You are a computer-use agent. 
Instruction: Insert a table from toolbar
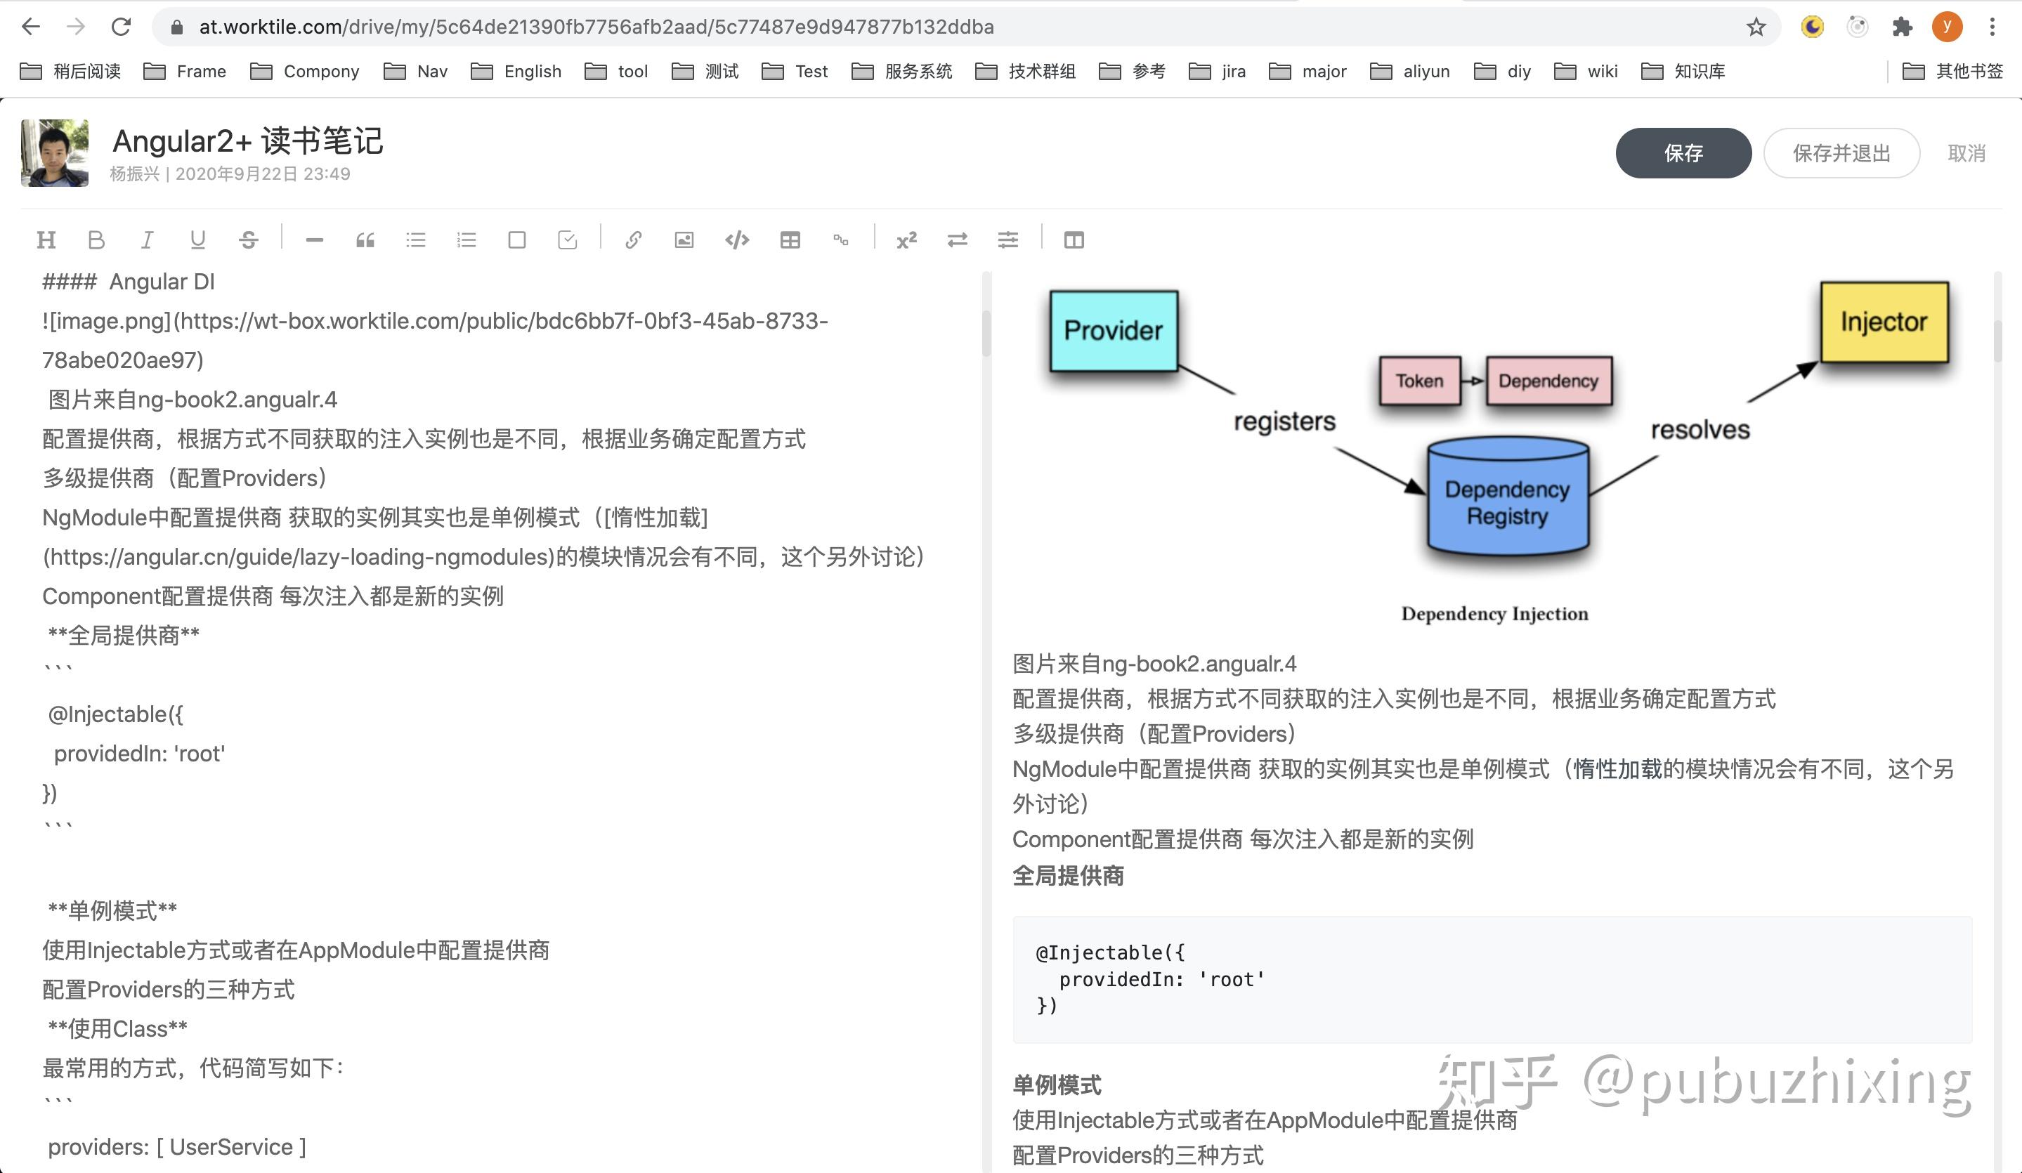(x=790, y=240)
